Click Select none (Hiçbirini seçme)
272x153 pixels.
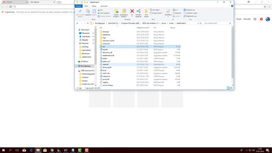190,13
